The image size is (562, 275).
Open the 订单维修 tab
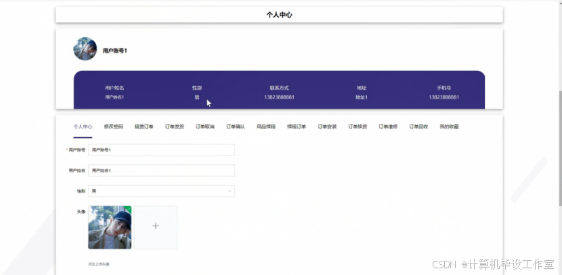point(388,126)
